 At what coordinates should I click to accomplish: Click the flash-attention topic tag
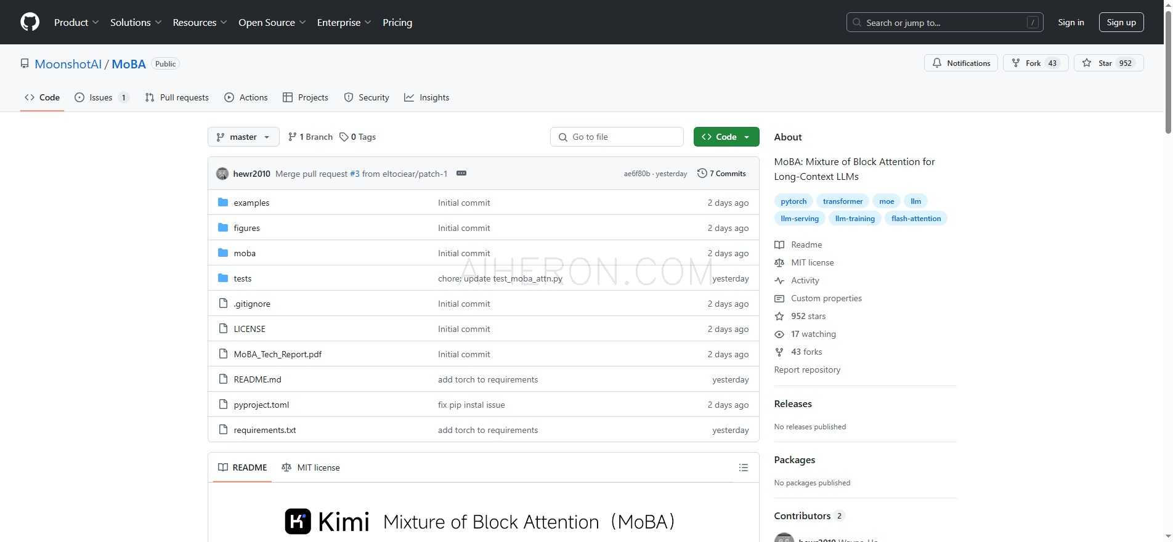(916, 219)
